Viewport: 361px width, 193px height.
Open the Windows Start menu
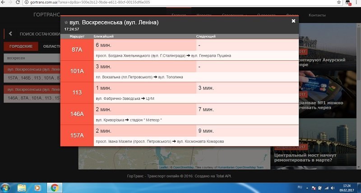(5, 188)
